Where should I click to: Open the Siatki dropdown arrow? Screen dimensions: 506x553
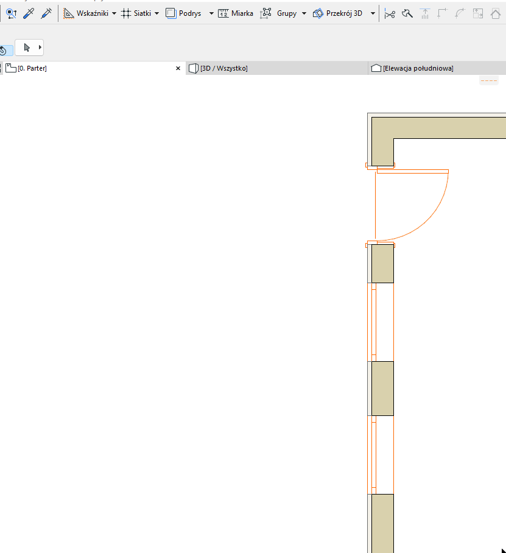point(156,13)
